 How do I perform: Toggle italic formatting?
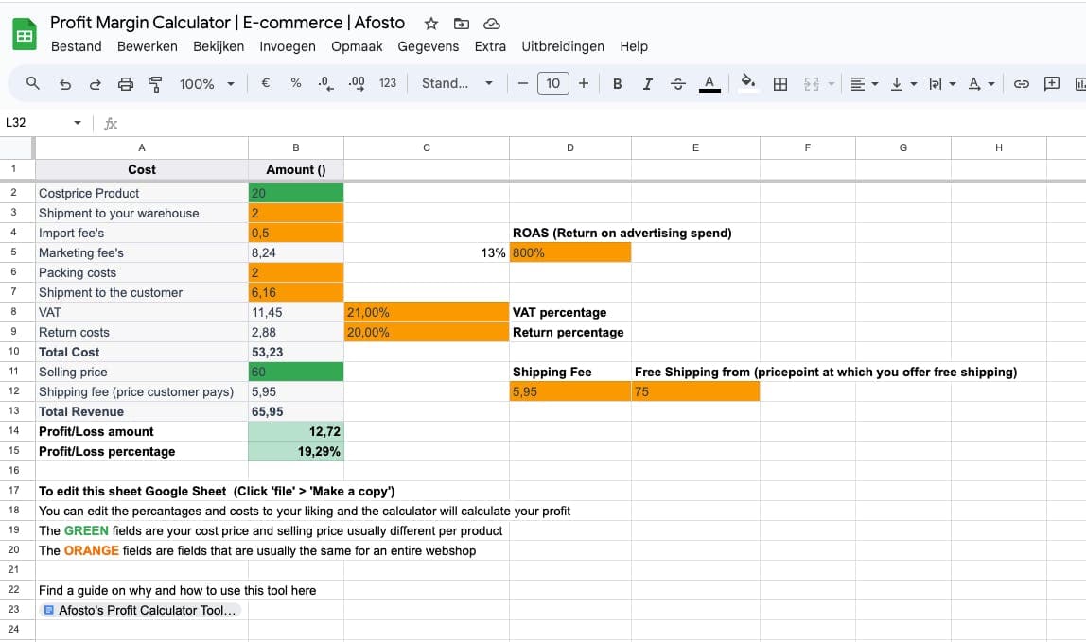648,84
